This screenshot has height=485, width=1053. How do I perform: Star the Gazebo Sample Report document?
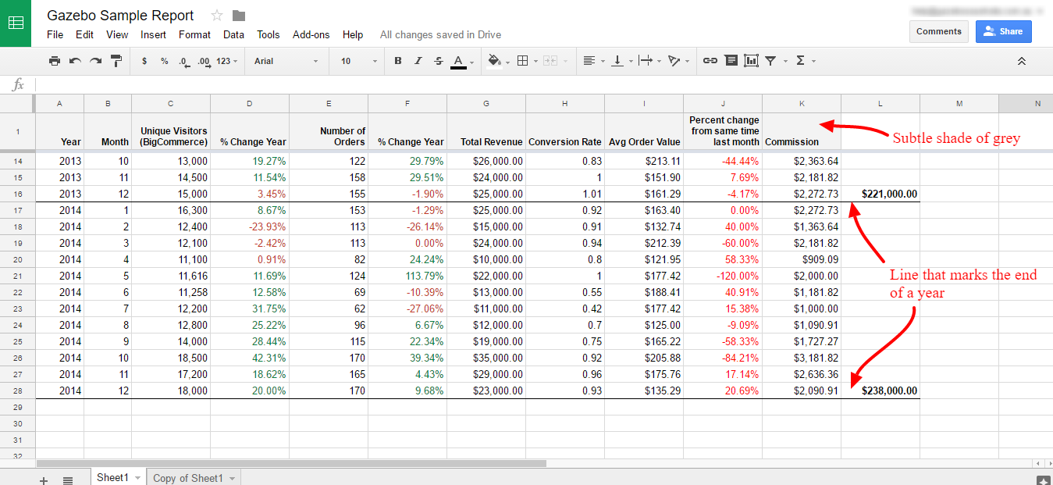pos(217,16)
